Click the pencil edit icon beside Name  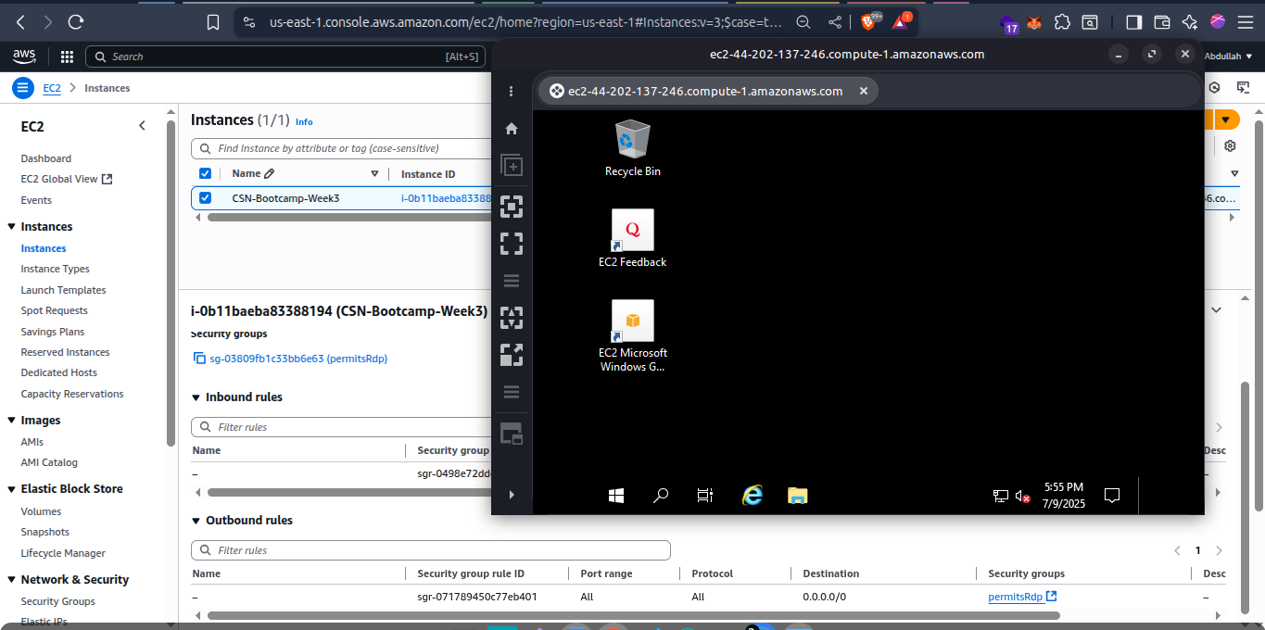point(270,173)
